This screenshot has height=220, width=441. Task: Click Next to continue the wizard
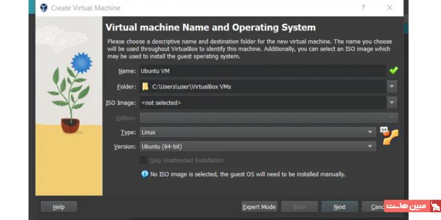(x=340, y=207)
